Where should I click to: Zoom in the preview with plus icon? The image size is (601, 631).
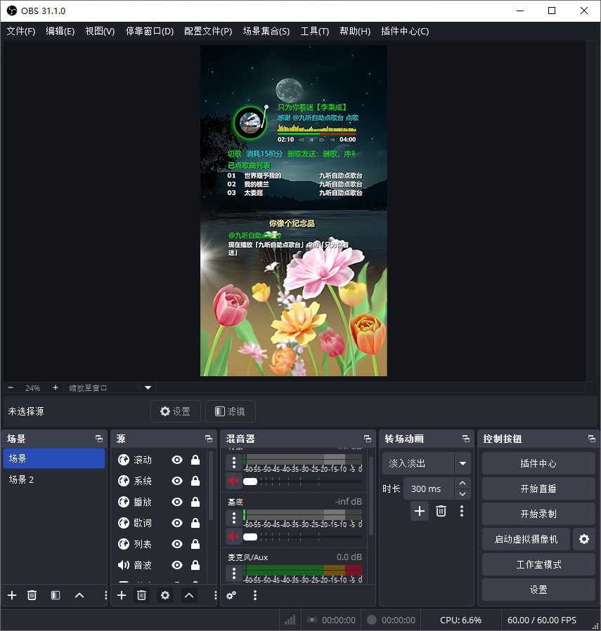[56, 387]
